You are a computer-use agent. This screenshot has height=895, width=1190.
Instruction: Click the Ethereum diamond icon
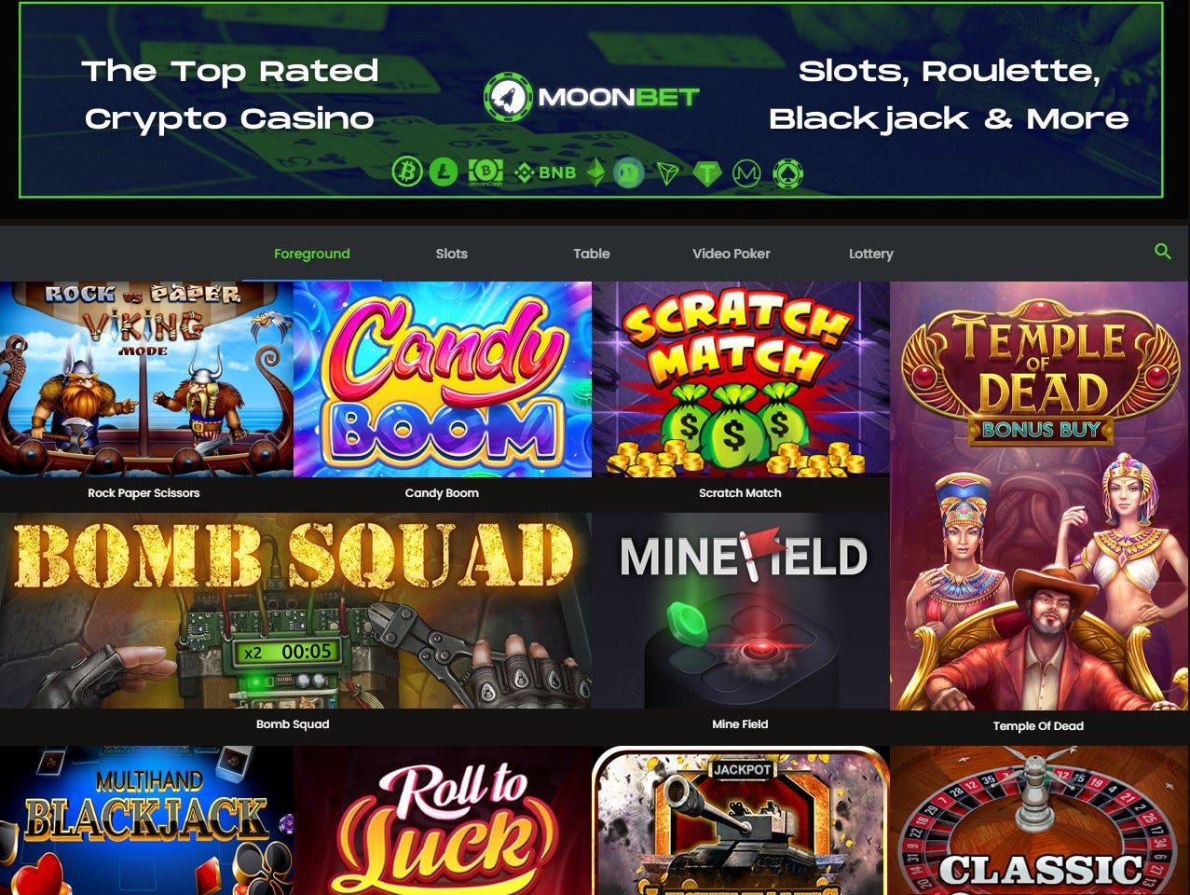(595, 172)
